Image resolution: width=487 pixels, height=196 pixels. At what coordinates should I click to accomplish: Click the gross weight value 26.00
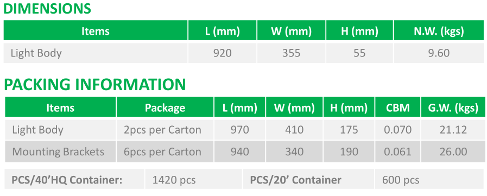tap(453, 151)
